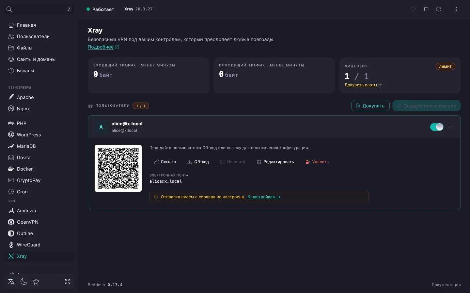Toggle fullscreen expand icon
Viewport: 470px width, 293px height.
(68, 282)
